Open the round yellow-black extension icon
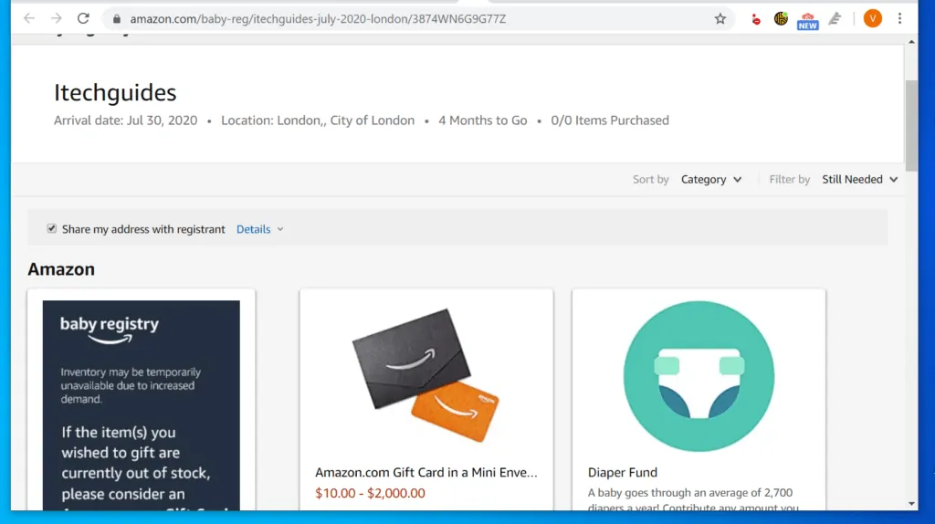 pos(782,19)
